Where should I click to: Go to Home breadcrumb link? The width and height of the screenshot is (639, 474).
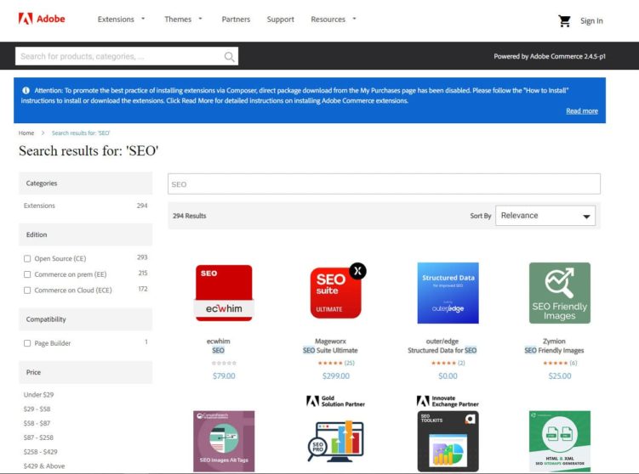coord(26,133)
